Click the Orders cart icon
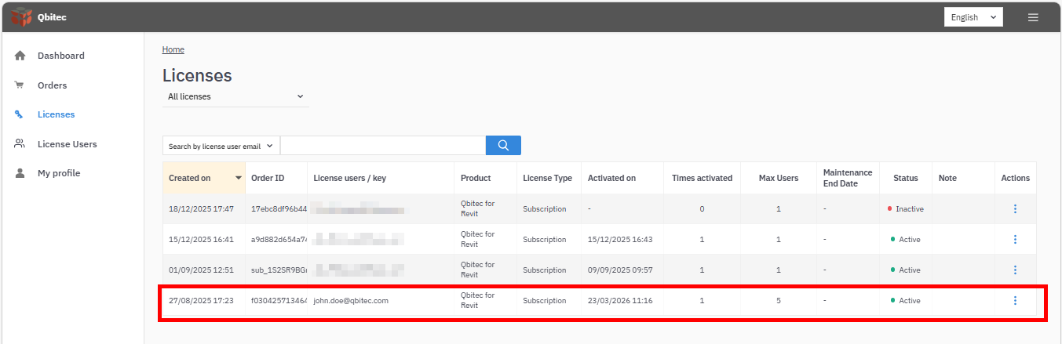The image size is (1062, 344). (x=20, y=85)
